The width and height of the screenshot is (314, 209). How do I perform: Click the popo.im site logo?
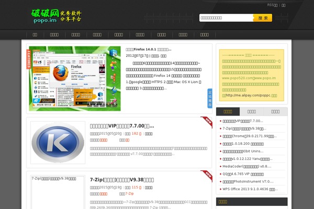click(x=57, y=16)
